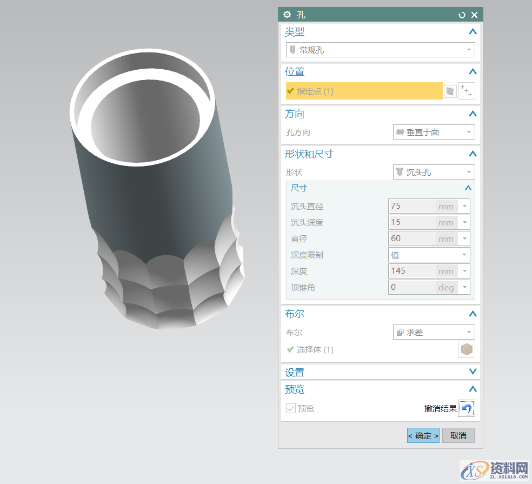This screenshot has height=484, width=532.
Task: Open the 常规孔 type dropdown
Action: 380,50
